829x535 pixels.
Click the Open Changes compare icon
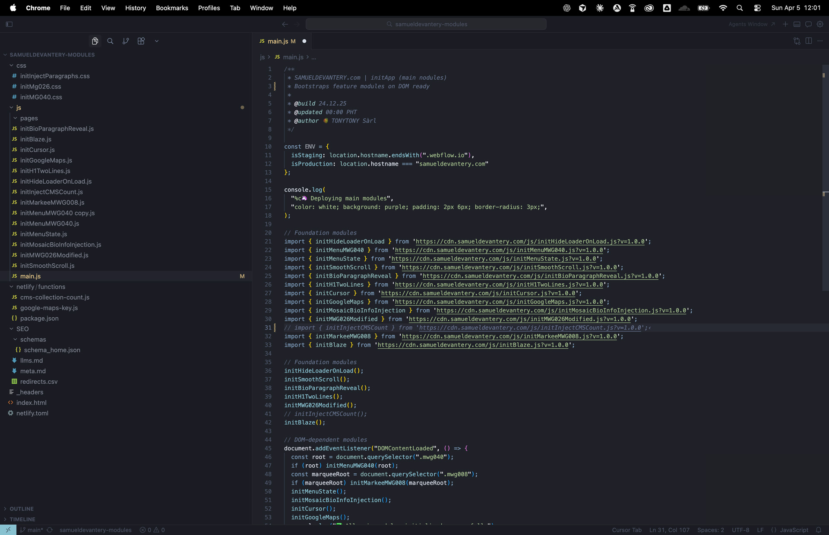797,41
